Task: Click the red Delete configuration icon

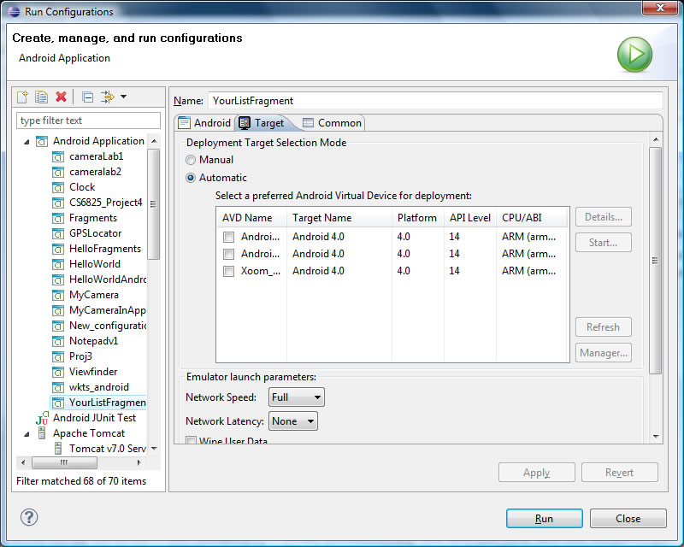Action: tap(61, 97)
